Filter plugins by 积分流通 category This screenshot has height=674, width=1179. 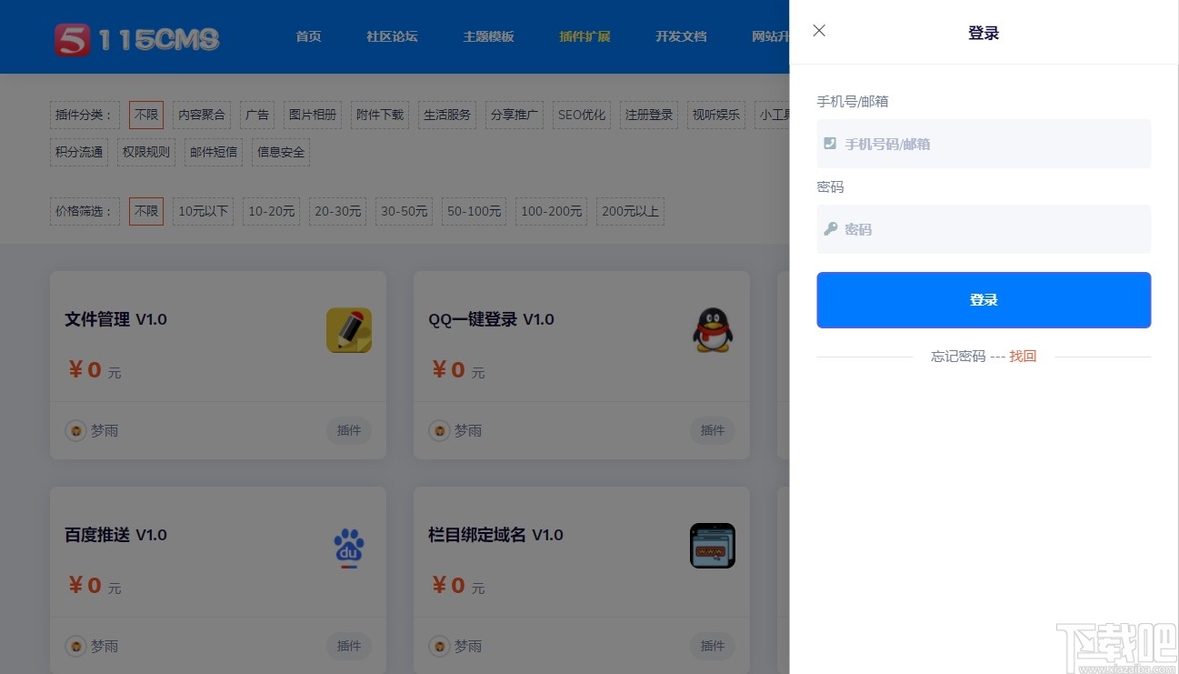[79, 152]
